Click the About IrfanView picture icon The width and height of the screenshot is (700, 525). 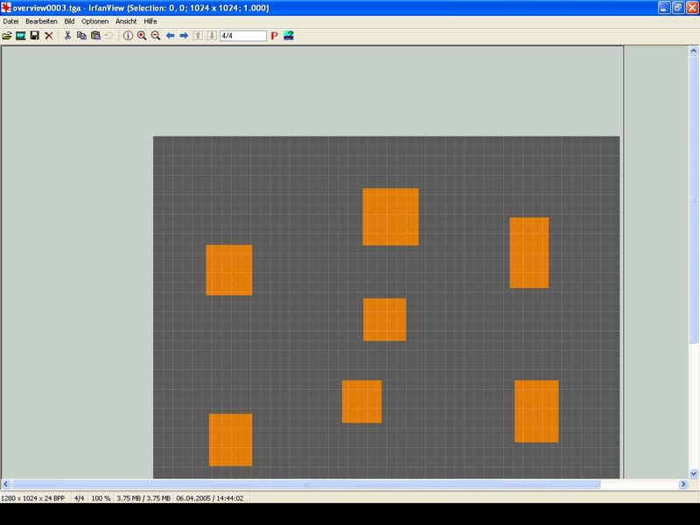tap(289, 36)
